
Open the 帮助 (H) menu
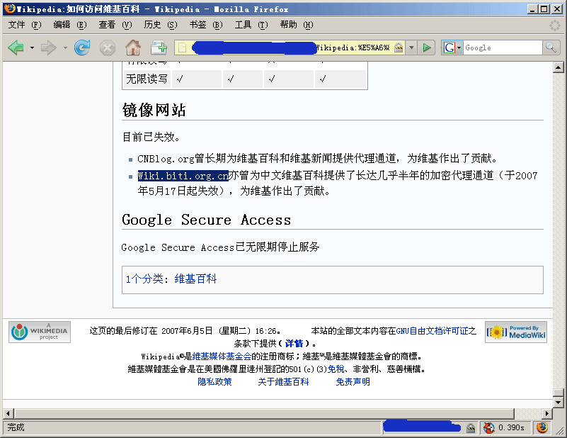[297, 25]
